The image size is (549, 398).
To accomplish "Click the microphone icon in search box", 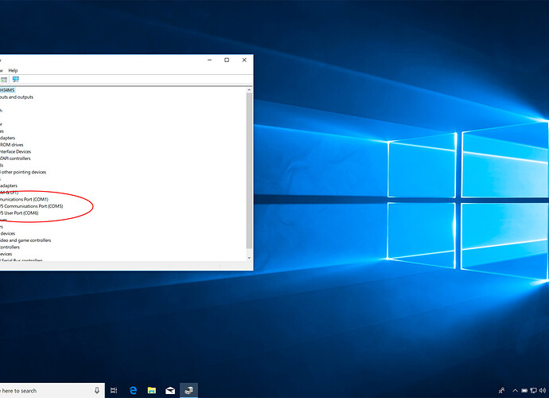I will [x=97, y=390].
